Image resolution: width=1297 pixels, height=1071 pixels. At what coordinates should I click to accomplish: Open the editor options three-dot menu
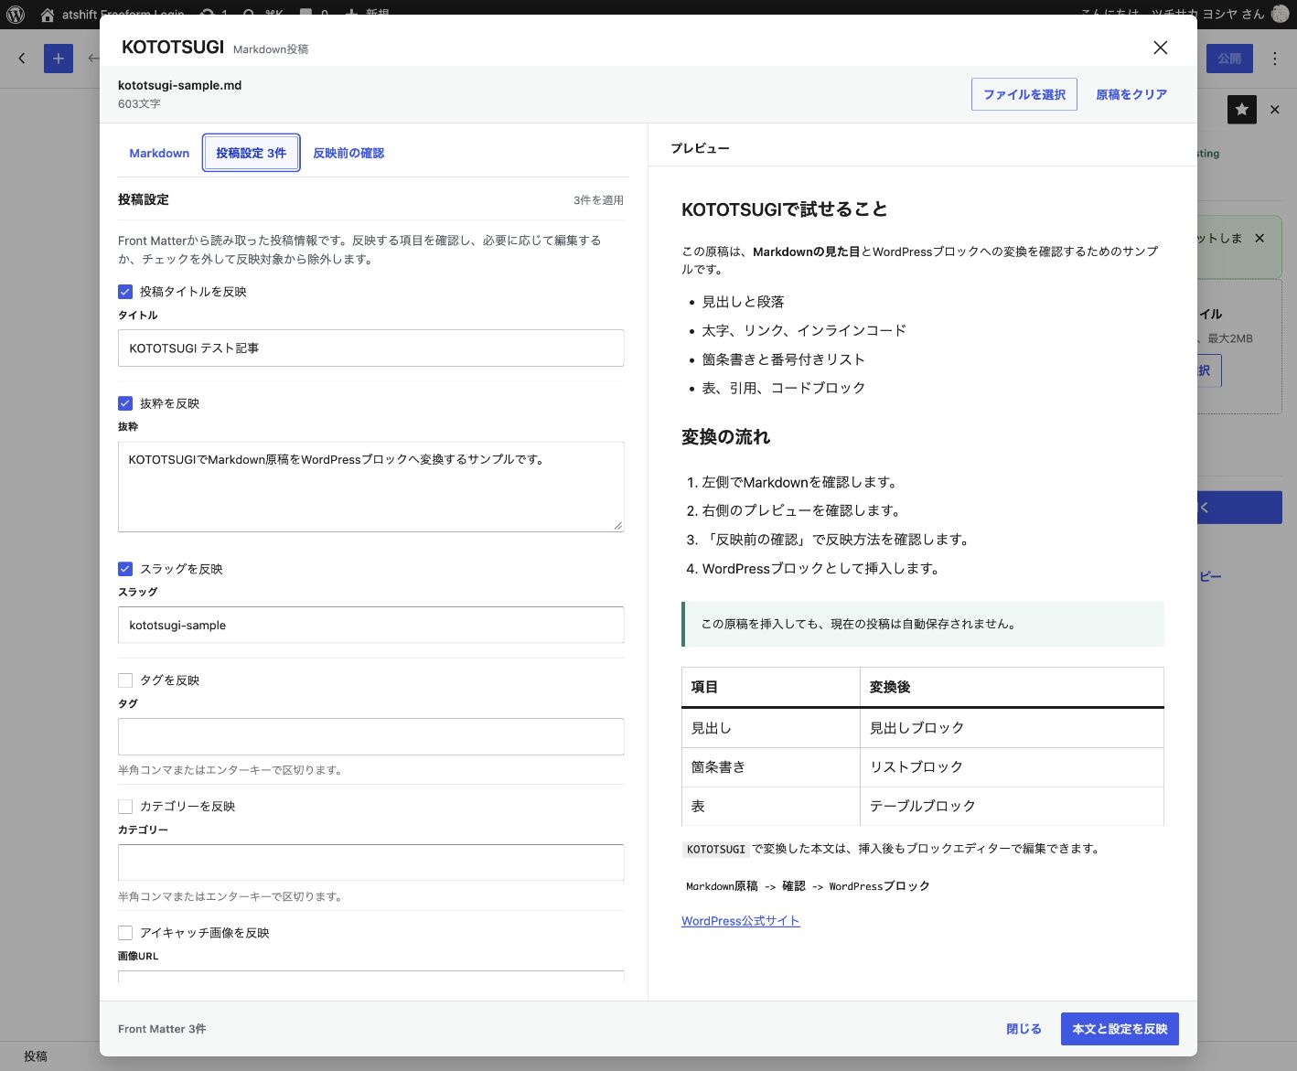pyautogui.click(x=1275, y=59)
